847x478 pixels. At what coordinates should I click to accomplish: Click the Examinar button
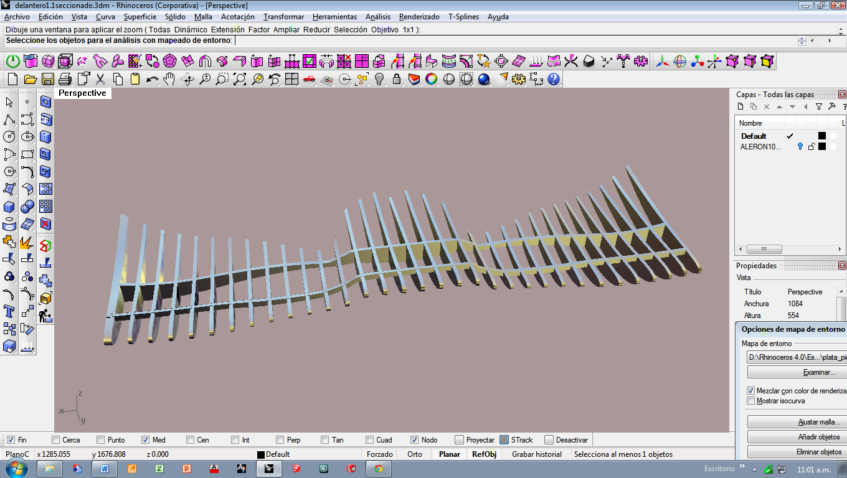coord(818,372)
